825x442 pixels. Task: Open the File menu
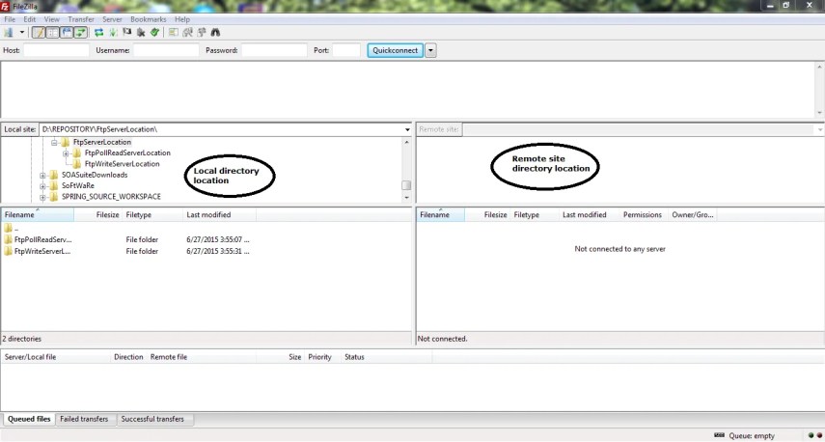coord(10,19)
